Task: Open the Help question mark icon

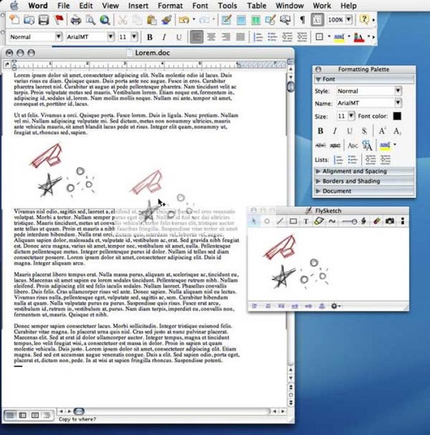Action: click(364, 20)
